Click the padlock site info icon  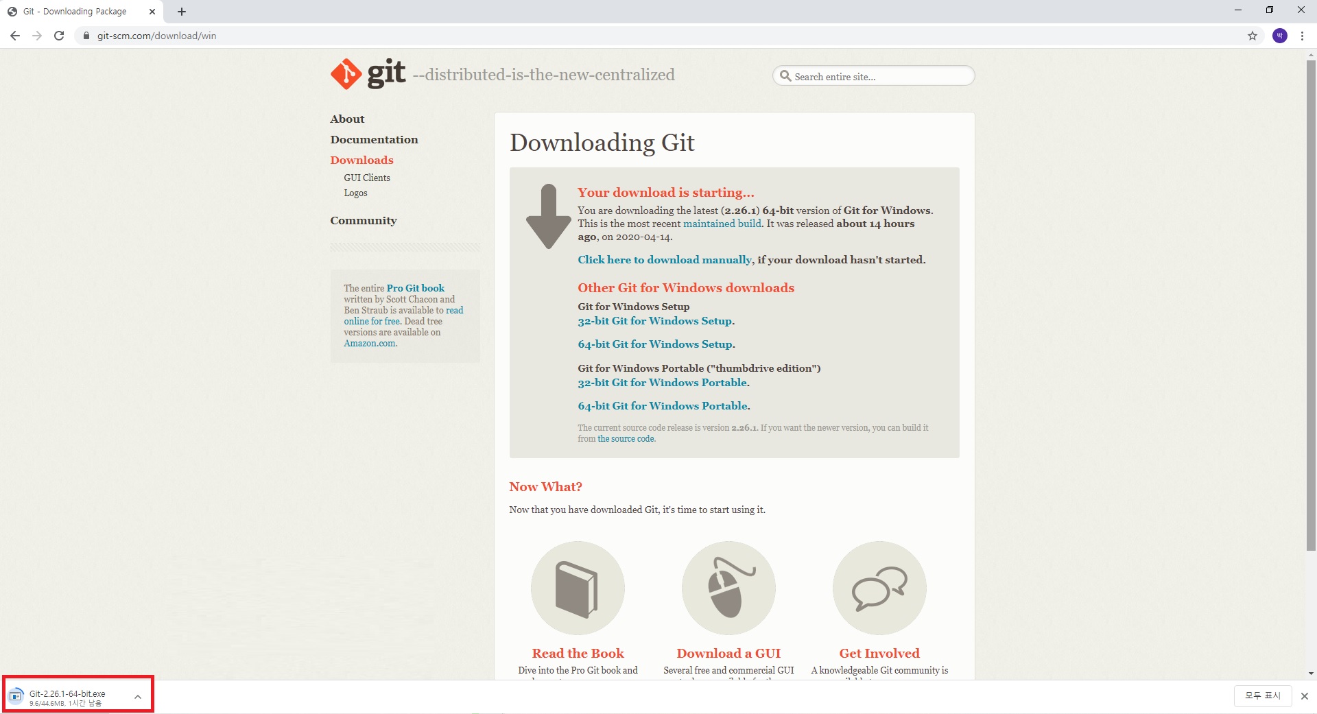pyautogui.click(x=86, y=36)
